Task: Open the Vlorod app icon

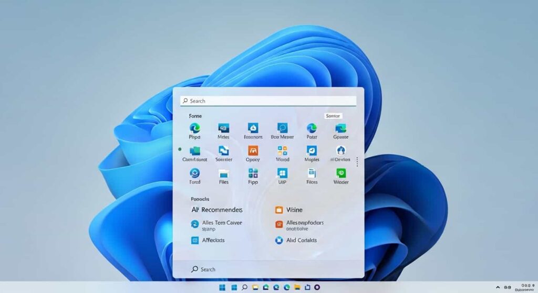Action: pyautogui.click(x=282, y=150)
